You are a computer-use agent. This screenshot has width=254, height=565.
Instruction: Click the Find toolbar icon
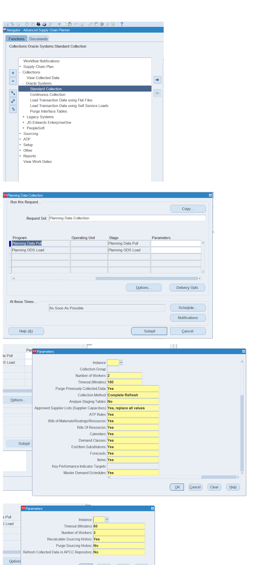[x=12, y=24]
